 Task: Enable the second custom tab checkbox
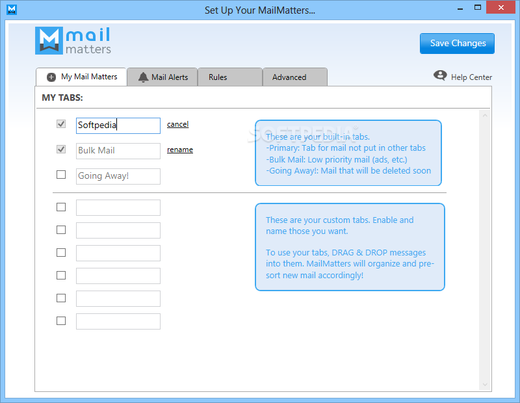61,229
